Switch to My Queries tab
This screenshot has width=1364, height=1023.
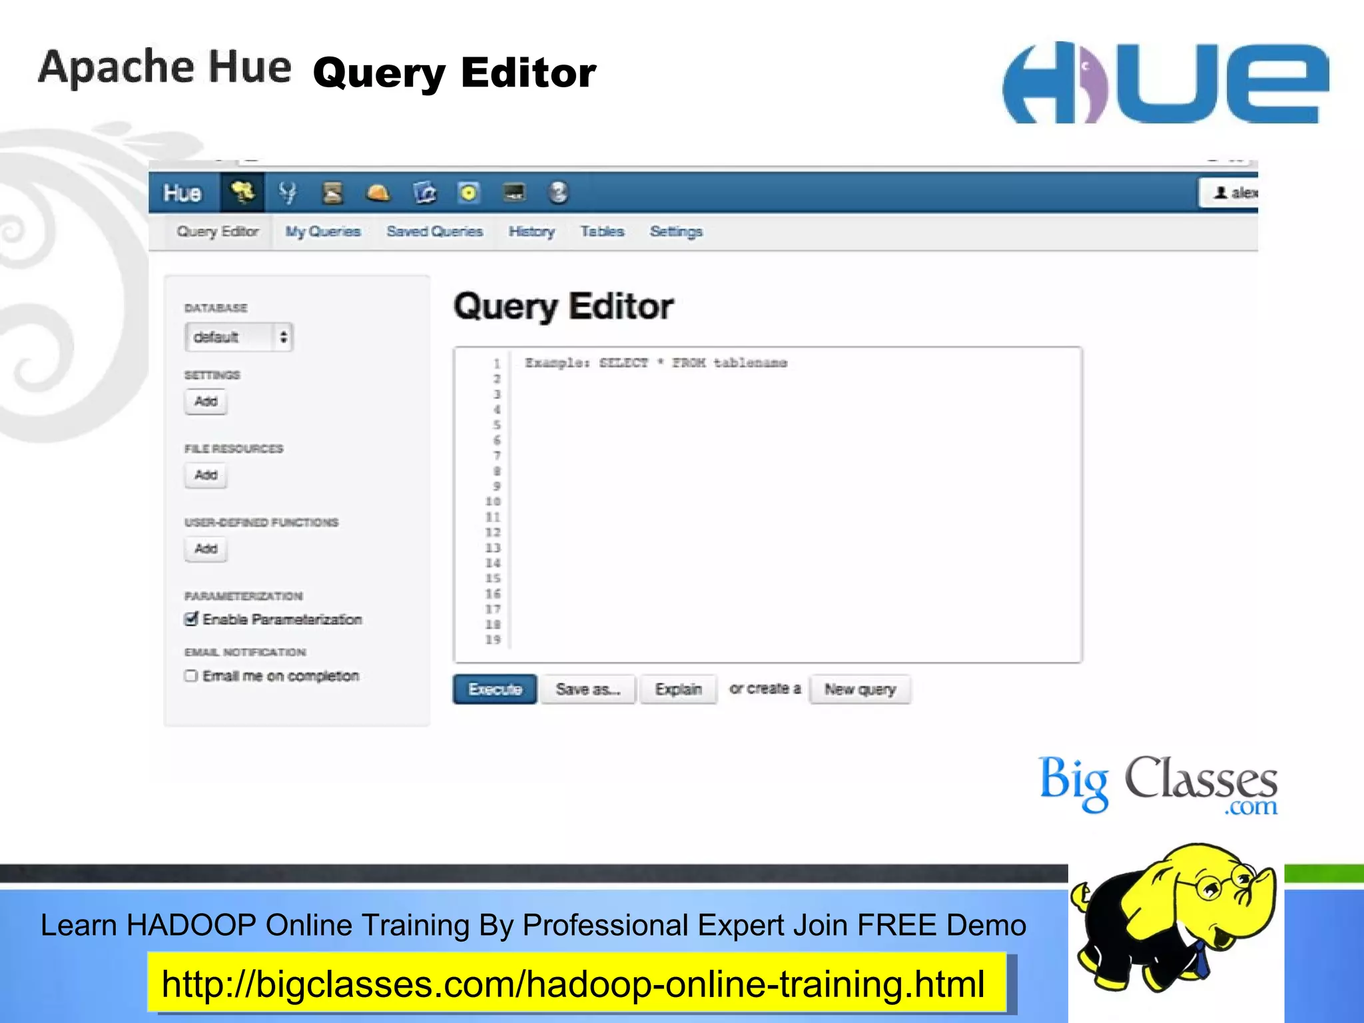323,232
